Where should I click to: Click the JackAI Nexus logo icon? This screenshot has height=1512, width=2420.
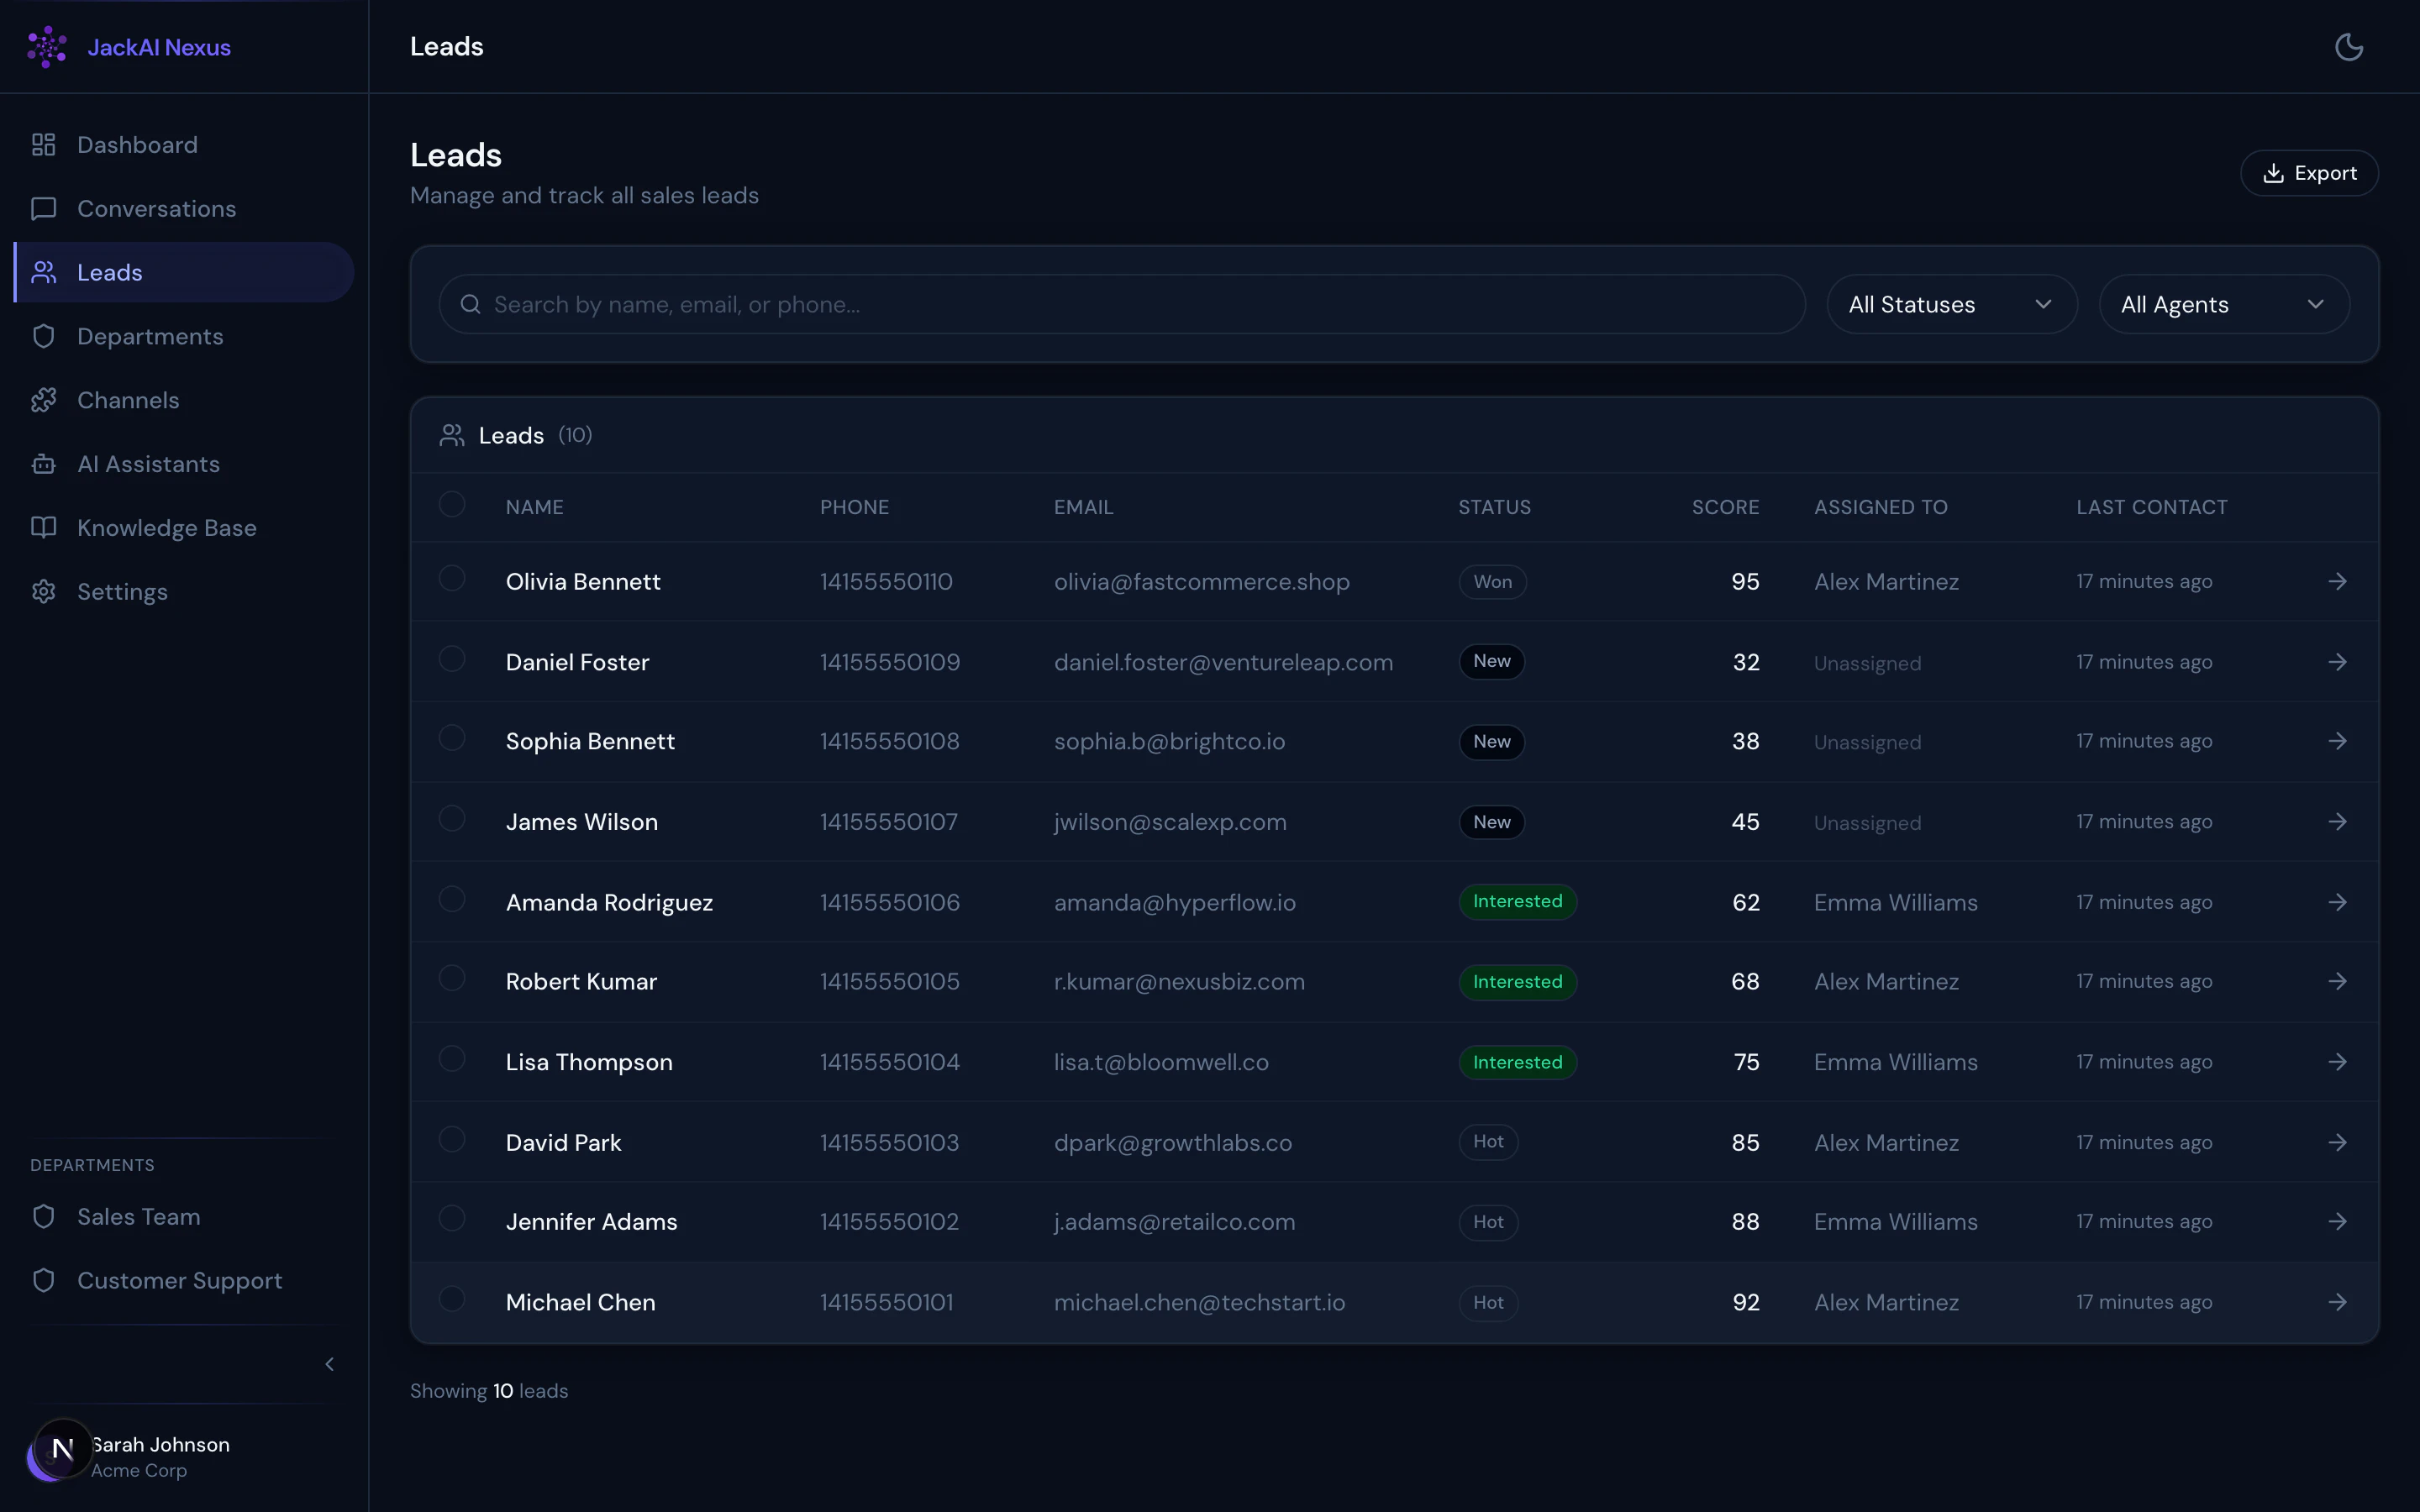pos(47,47)
